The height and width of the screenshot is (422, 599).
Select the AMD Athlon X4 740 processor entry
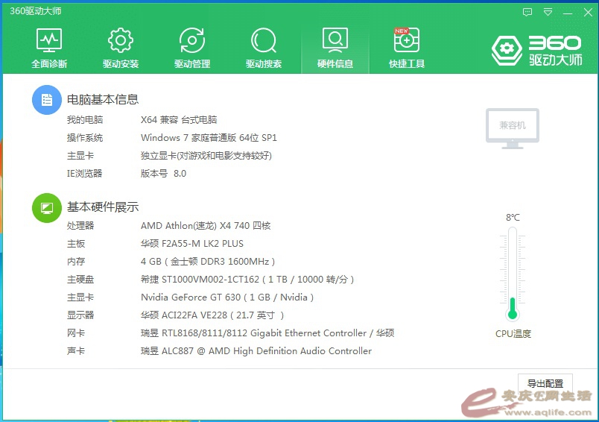coord(206,226)
